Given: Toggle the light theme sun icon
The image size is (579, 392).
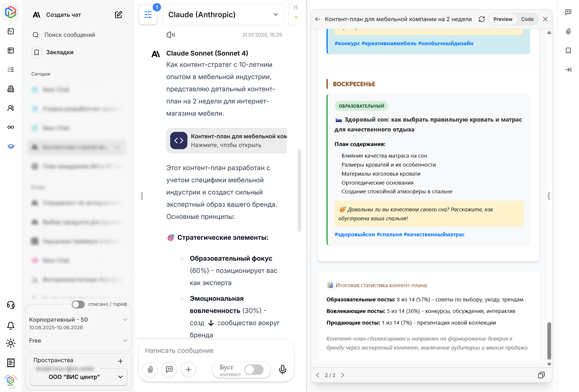Looking at the screenshot, I should (11, 343).
